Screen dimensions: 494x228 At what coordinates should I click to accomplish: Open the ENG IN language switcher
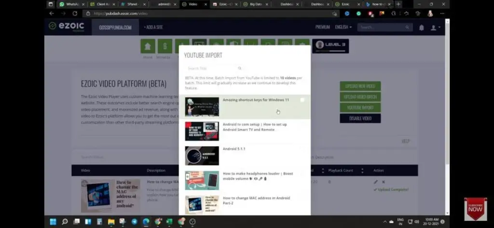point(400,222)
